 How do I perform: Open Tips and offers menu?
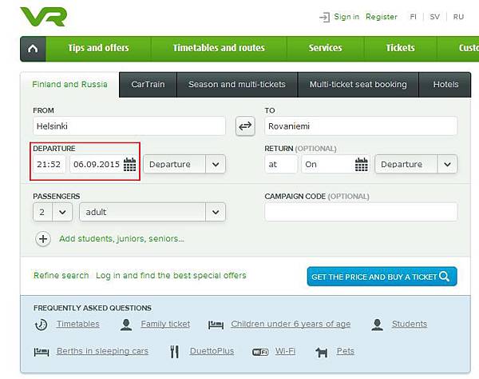pos(98,48)
